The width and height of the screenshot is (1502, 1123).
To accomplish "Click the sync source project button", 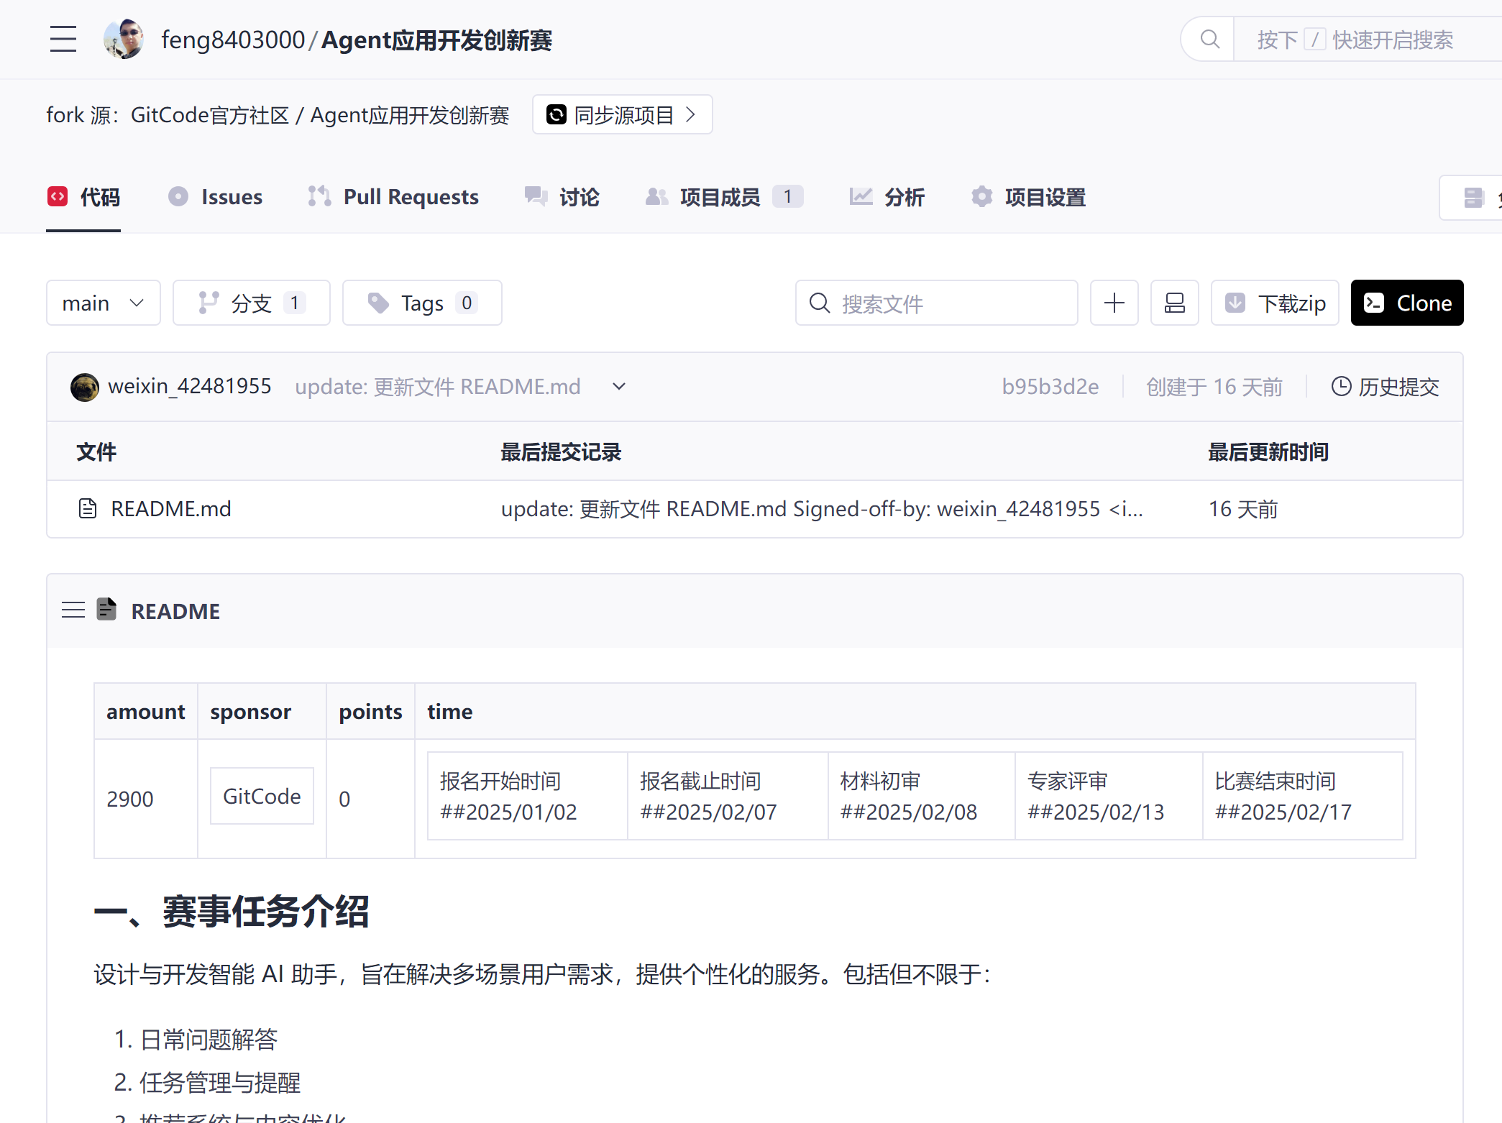I will point(622,114).
